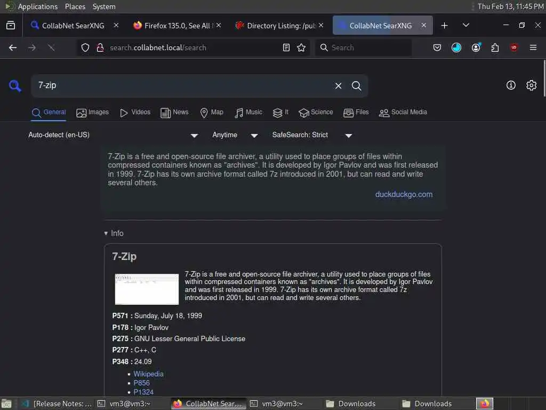Open the SearXNG About info icon
546x410 pixels.
click(511, 85)
